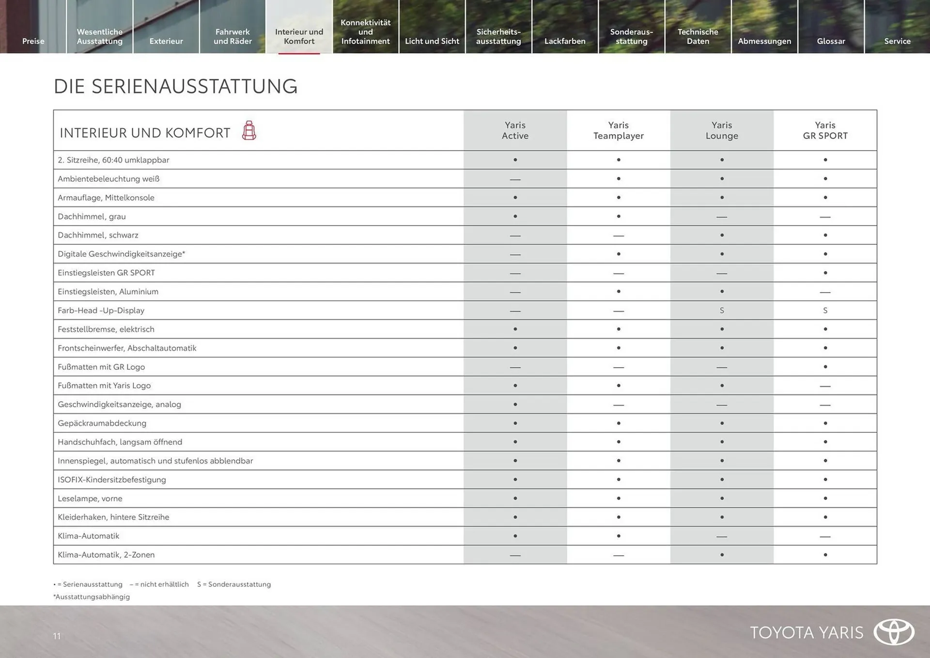Select the row Einstiegsleisten GR SPORT

point(107,273)
